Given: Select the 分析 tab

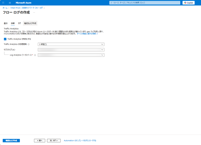Looking at the screenshot, I should (13, 23).
